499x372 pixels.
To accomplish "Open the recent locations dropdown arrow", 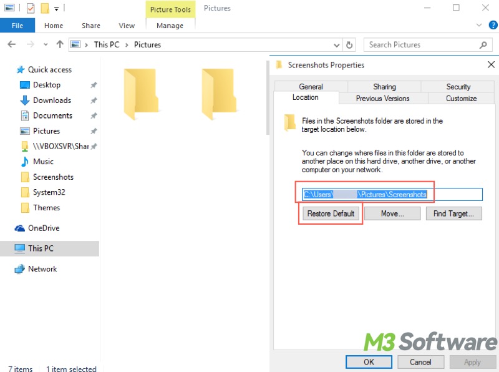I will click(x=46, y=44).
